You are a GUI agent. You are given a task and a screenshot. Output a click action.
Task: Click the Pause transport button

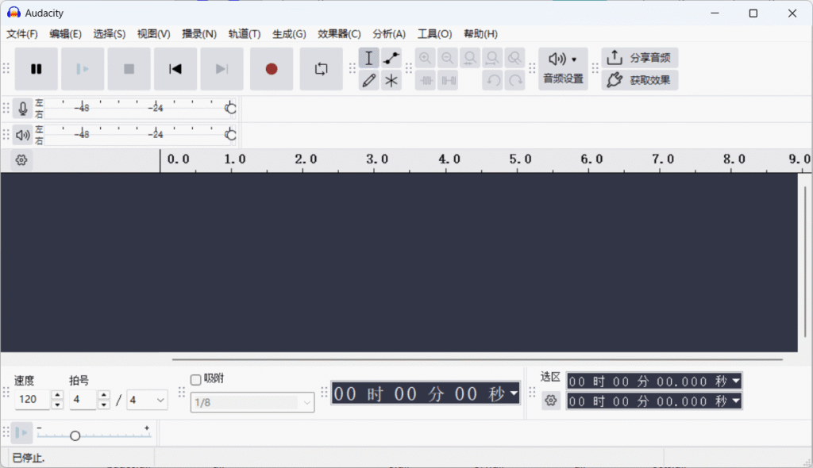coord(36,69)
